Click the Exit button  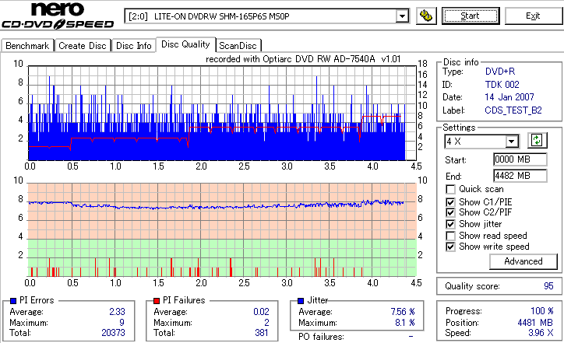point(533,16)
